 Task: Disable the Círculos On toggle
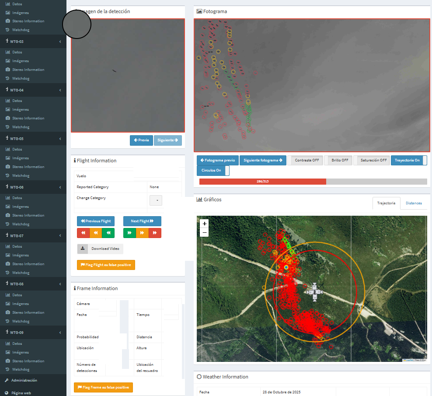[x=213, y=171]
